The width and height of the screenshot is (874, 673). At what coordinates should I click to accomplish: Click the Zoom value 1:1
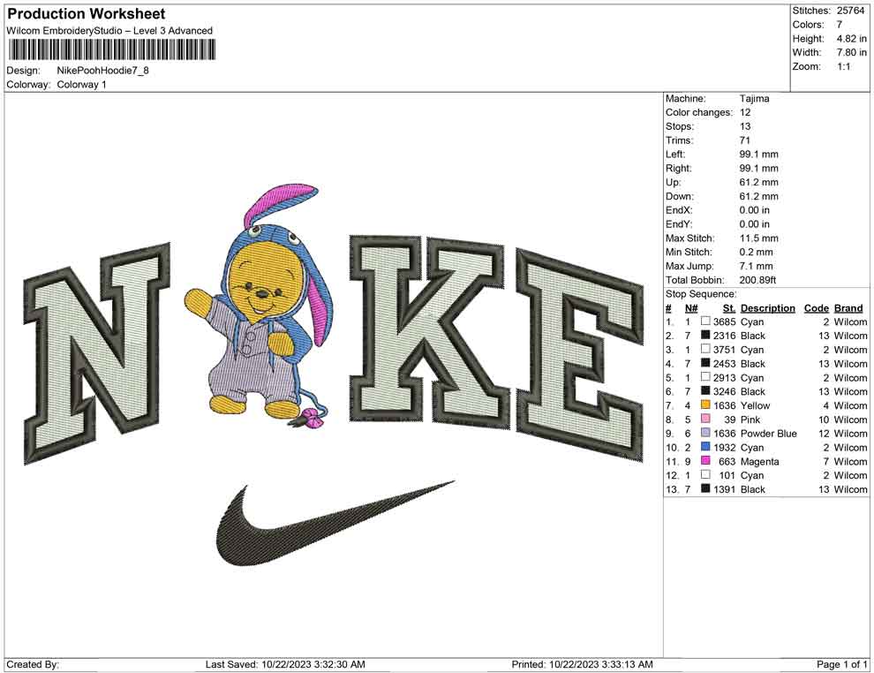pyautogui.click(x=843, y=66)
